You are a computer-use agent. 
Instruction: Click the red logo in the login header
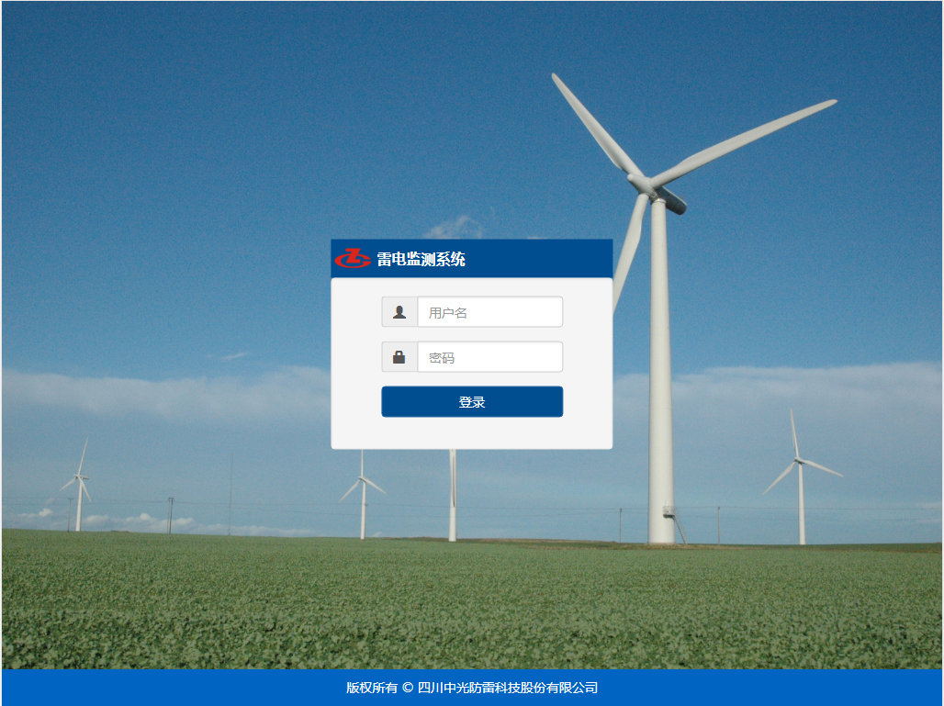[x=353, y=259]
